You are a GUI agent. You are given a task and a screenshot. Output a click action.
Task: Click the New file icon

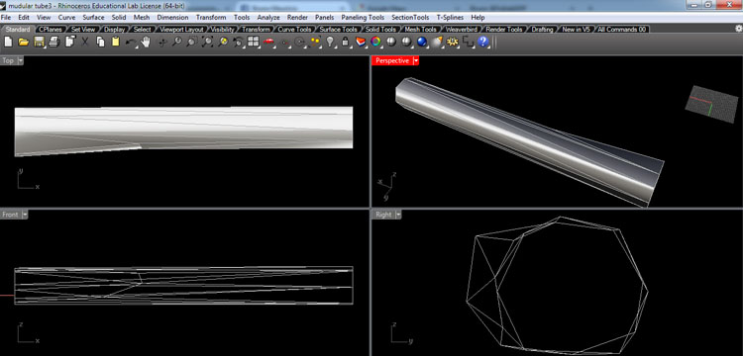pyautogui.click(x=8, y=42)
